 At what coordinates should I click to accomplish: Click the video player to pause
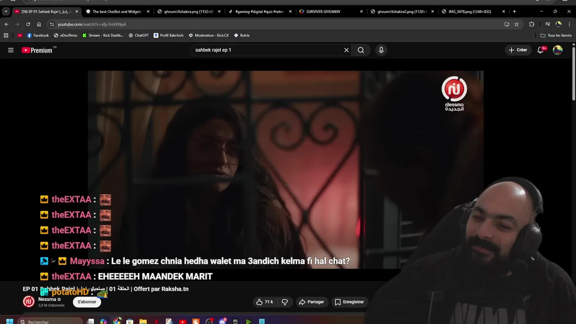285,170
